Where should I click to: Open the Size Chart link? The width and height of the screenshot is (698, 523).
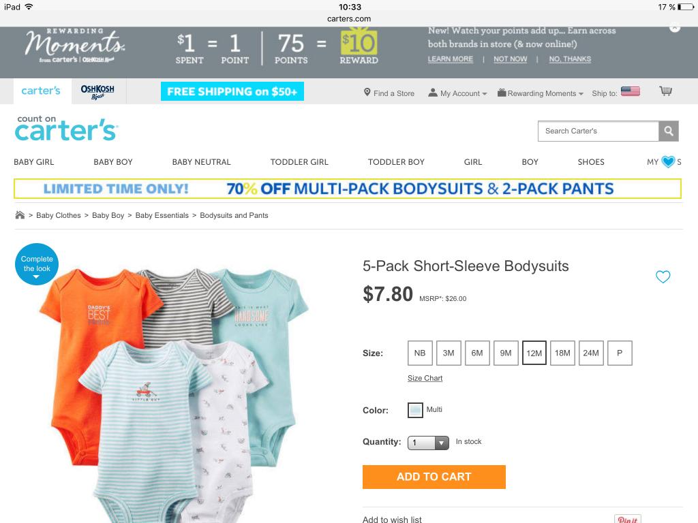[x=425, y=378]
